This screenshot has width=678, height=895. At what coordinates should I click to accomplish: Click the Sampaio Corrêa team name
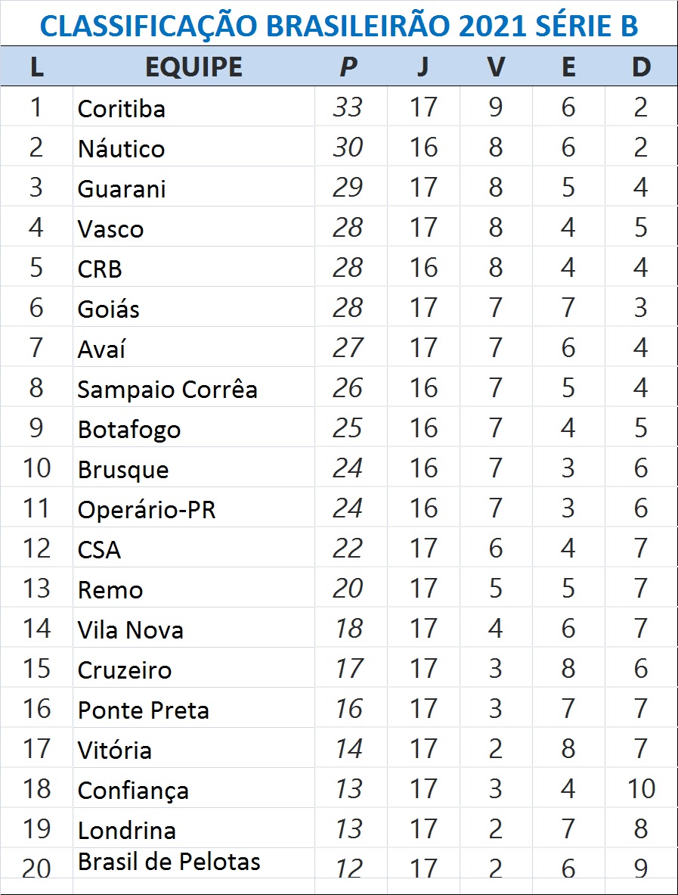(x=167, y=389)
